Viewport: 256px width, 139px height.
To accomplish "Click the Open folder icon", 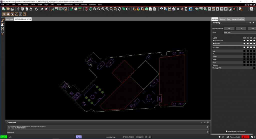I will coord(8,9).
